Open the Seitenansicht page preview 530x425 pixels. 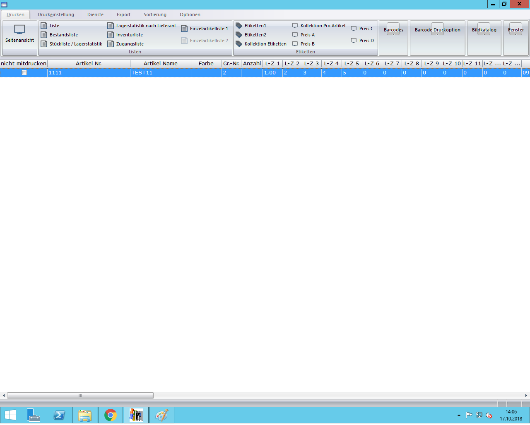coord(19,34)
